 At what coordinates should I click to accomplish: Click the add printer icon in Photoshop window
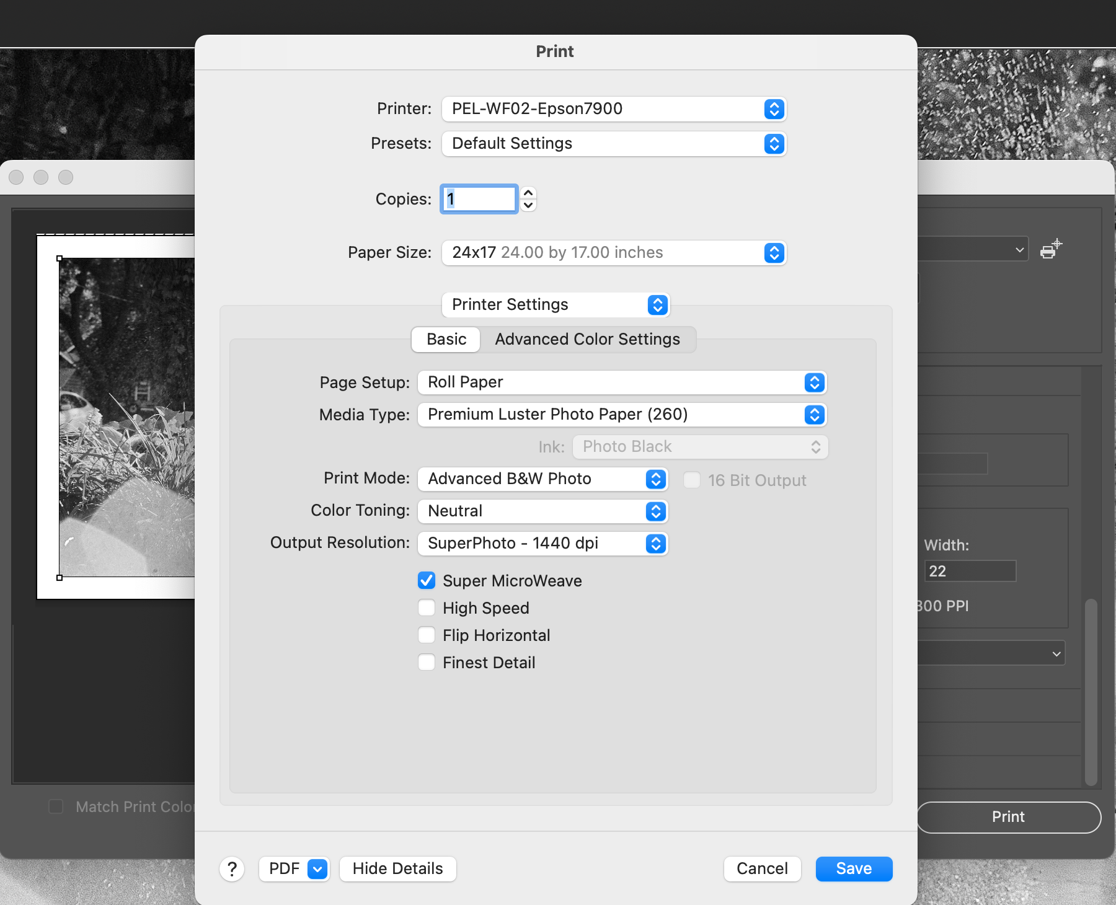[x=1051, y=249]
